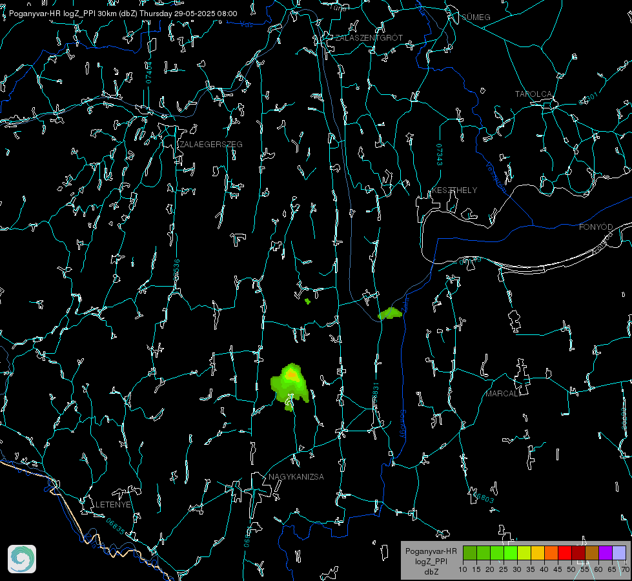Click the legend scale value 10
This screenshot has height=581, width=632.
[x=463, y=569]
